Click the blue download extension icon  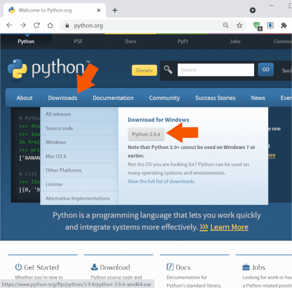click(270, 25)
